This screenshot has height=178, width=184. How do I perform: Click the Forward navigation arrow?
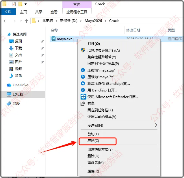pos(14,21)
